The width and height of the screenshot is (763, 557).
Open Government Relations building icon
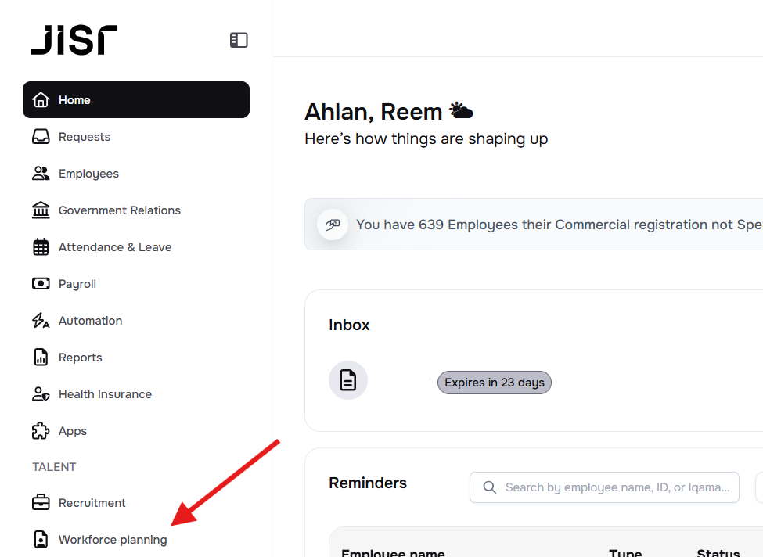(41, 210)
